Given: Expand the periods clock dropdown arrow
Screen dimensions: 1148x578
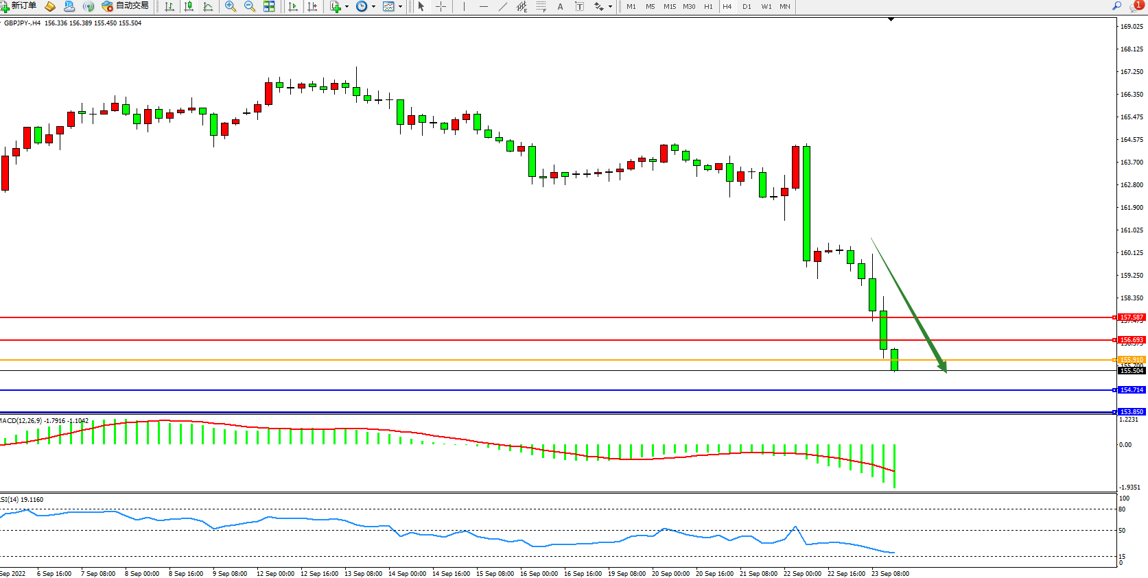Looking at the screenshot, I should tap(373, 7).
